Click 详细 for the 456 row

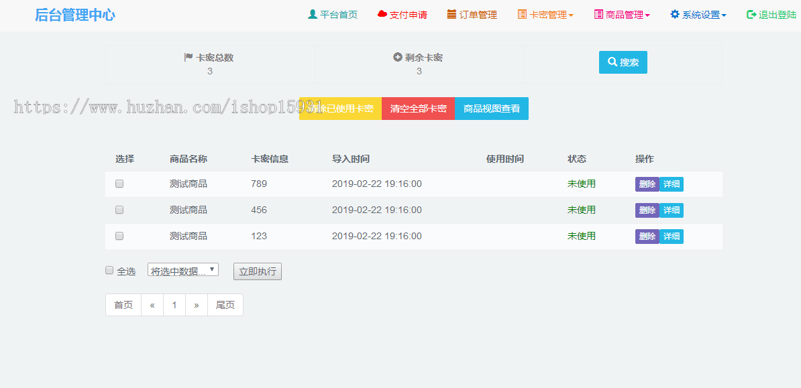click(672, 210)
